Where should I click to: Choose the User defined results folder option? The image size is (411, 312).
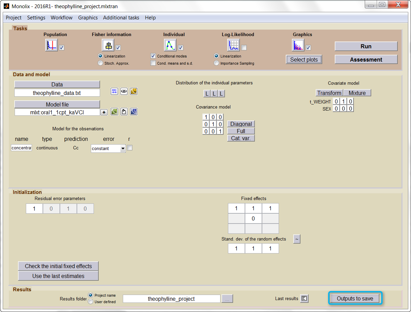(x=91, y=301)
